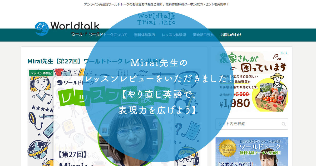The width and height of the screenshot is (316, 166).
Task: Click the ad info icon
Action: (x=283, y=53)
